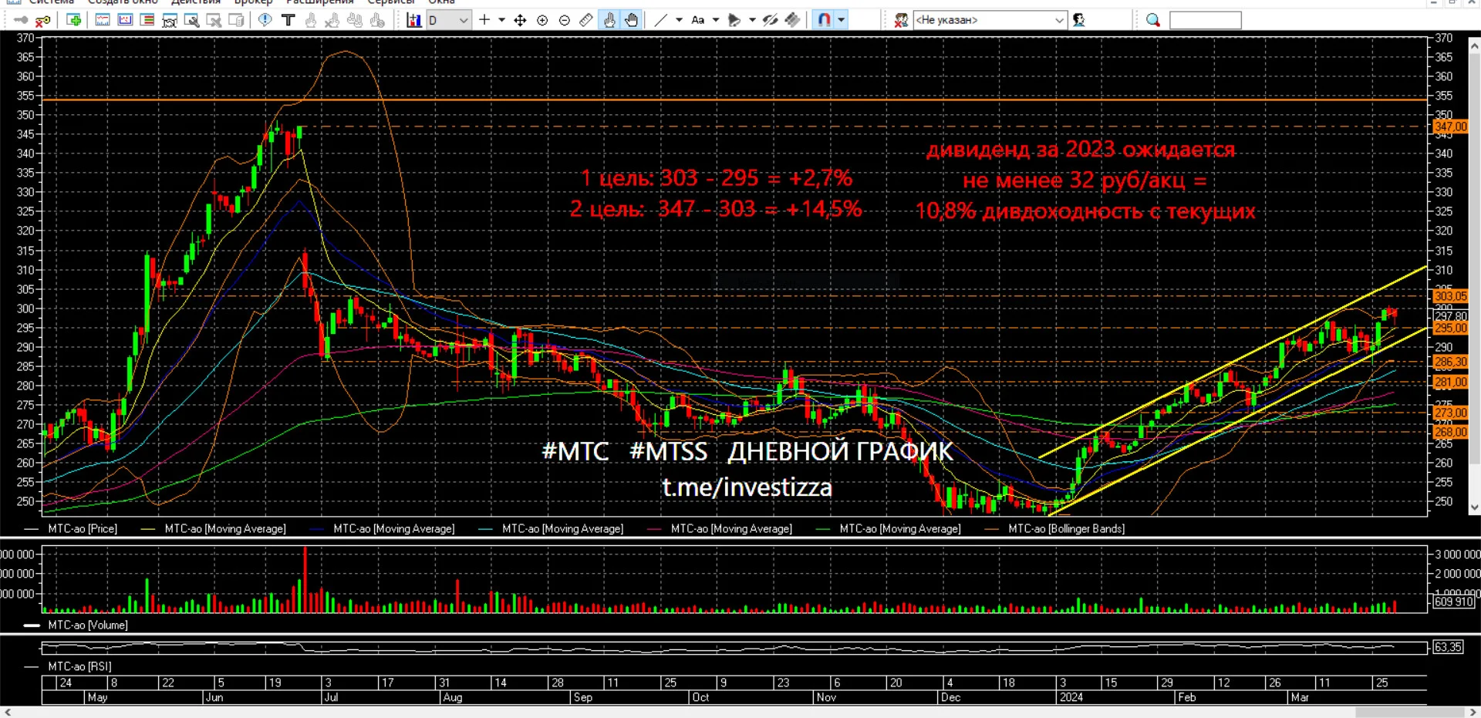Click the gray stacked layers icon
Image resolution: width=1481 pixels, height=718 pixels.
tap(792, 20)
